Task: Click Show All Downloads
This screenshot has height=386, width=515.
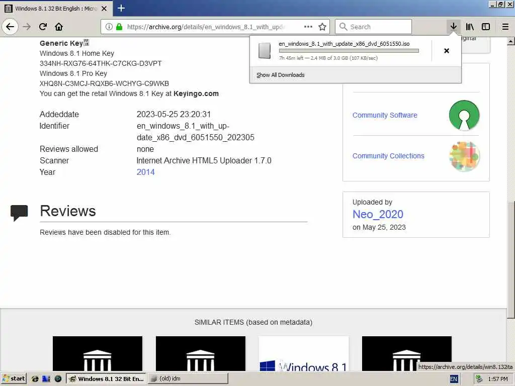Action: point(280,75)
